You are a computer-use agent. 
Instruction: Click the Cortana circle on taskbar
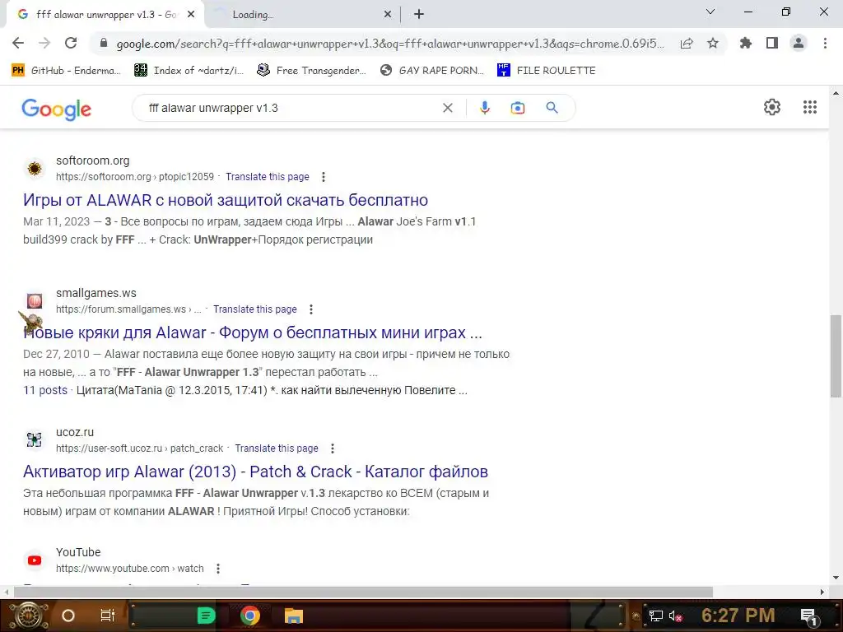(x=68, y=616)
